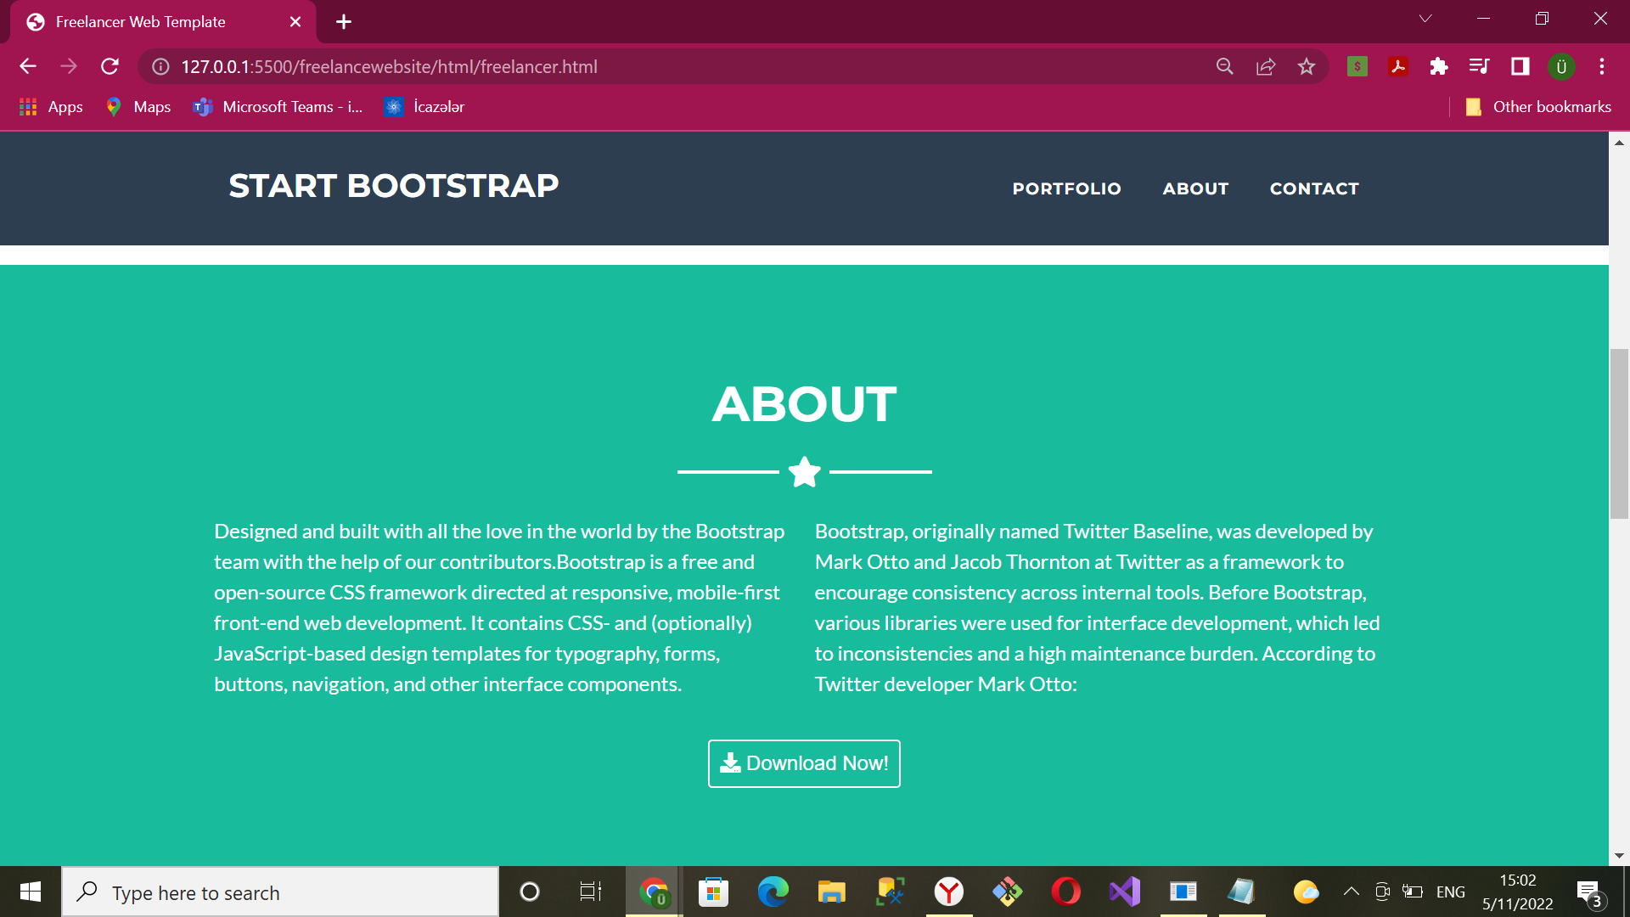
Task: Open new tab with plus button
Action: point(344,22)
